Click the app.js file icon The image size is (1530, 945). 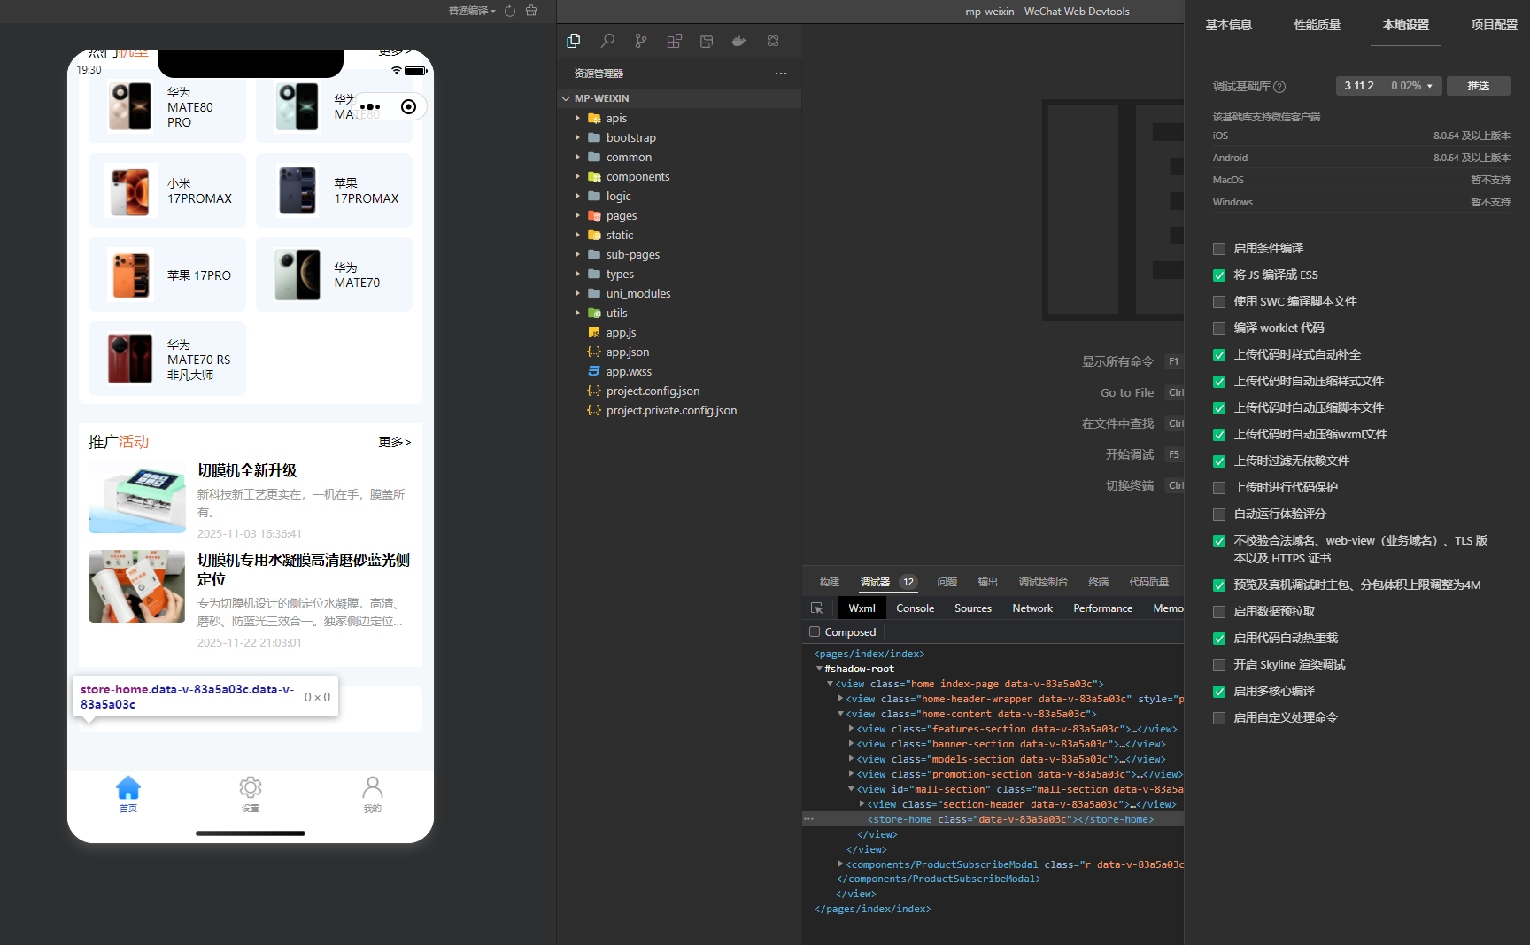pos(594,333)
